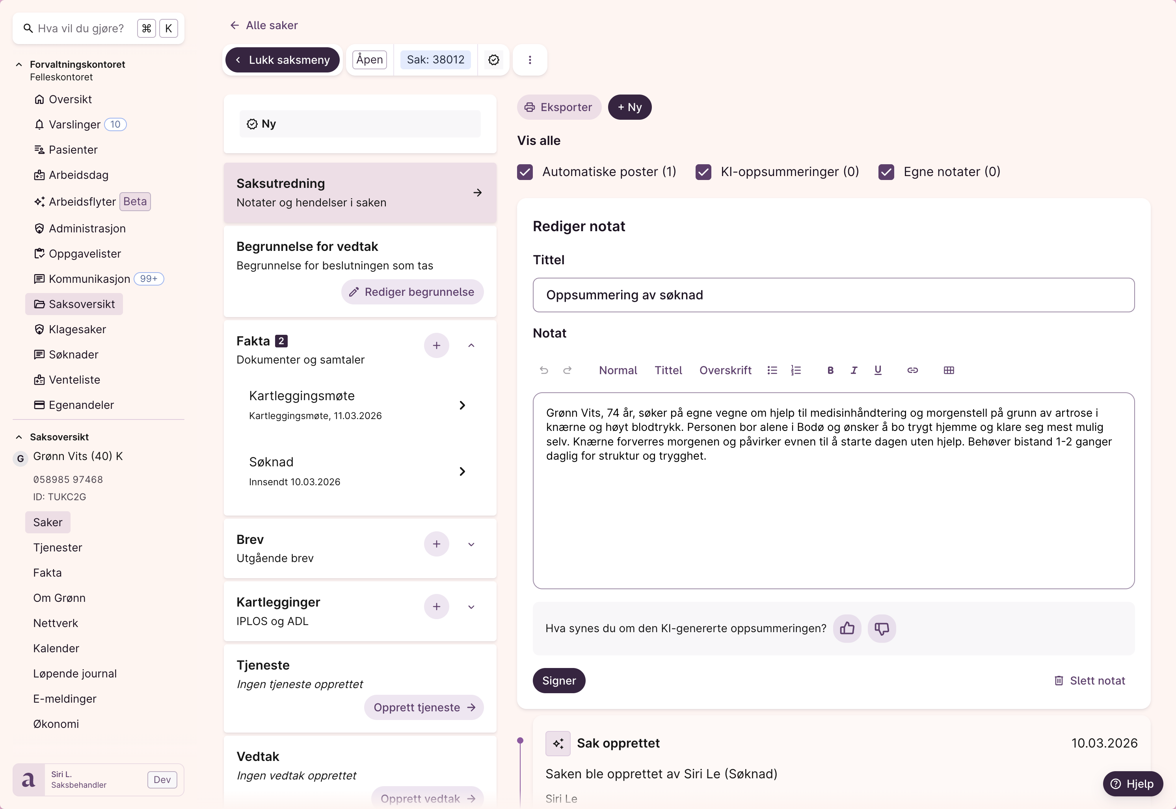Open the three-dot case options menu
The height and width of the screenshot is (809, 1176).
pos(529,60)
